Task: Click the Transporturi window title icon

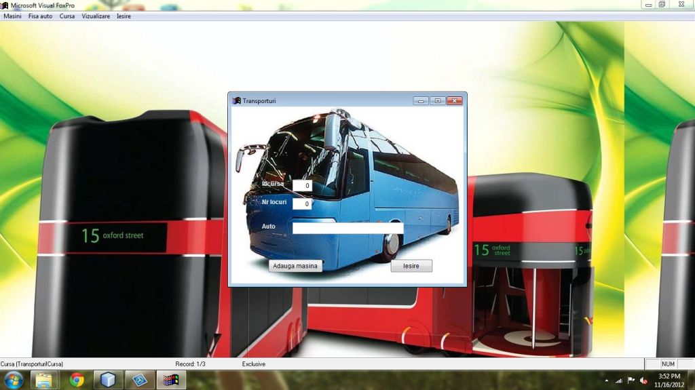Action: click(236, 101)
